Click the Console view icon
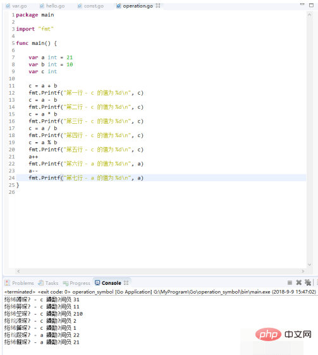The image size is (318, 355). 97,282
